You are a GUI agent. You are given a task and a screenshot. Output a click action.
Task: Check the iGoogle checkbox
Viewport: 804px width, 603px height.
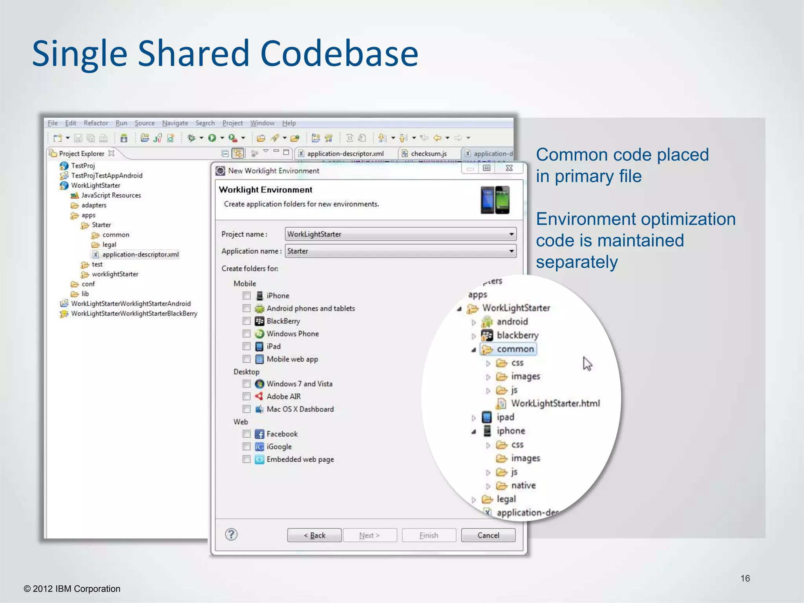247,446
